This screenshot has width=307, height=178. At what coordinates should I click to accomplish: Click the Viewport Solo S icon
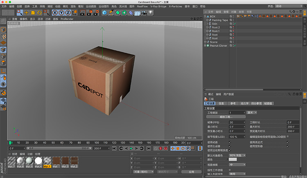(x=3, y=85)
